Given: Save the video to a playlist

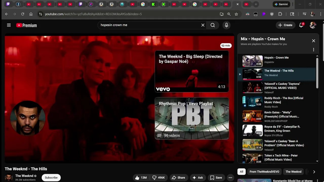Looking at the screenshot, I should pyautogui.click(x=216, y=178).
